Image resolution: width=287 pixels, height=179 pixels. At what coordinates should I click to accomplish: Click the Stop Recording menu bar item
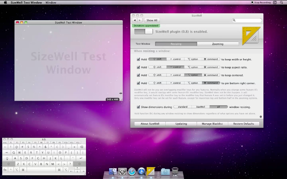(261, 2)
